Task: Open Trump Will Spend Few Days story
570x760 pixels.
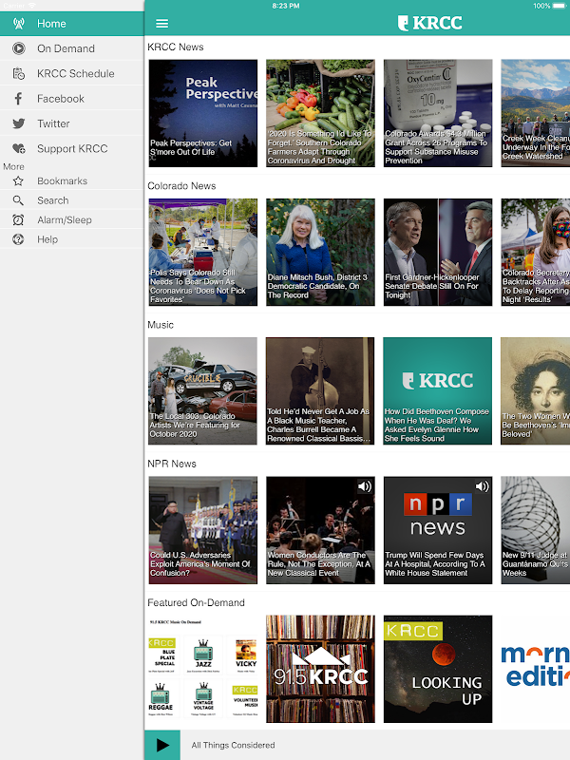Action: tap(438, 530)
